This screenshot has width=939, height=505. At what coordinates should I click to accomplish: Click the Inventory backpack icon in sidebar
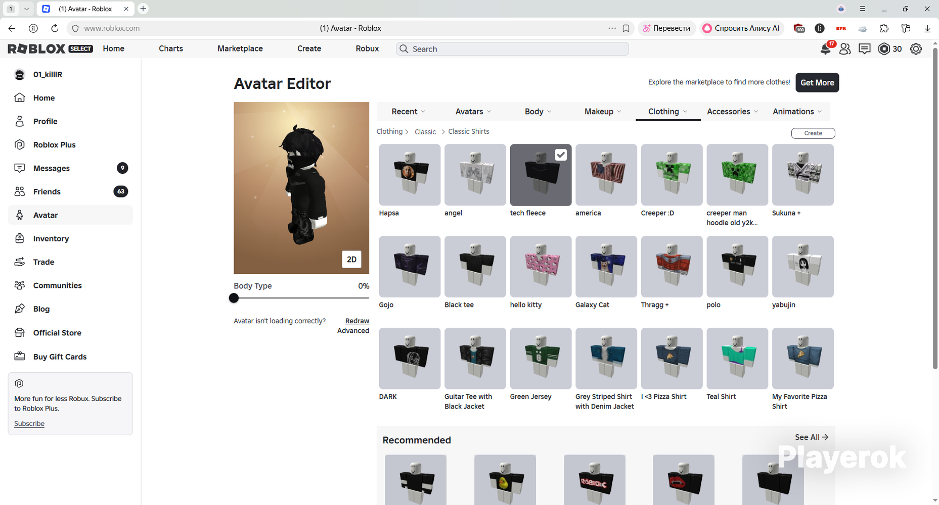pyautogui.click(x=20, y=238)
